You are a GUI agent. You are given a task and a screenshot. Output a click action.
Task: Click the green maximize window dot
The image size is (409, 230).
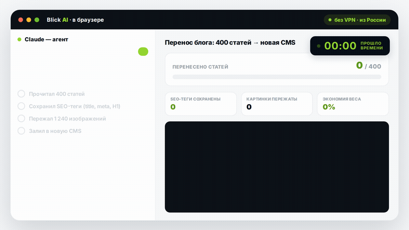point(37,20)
